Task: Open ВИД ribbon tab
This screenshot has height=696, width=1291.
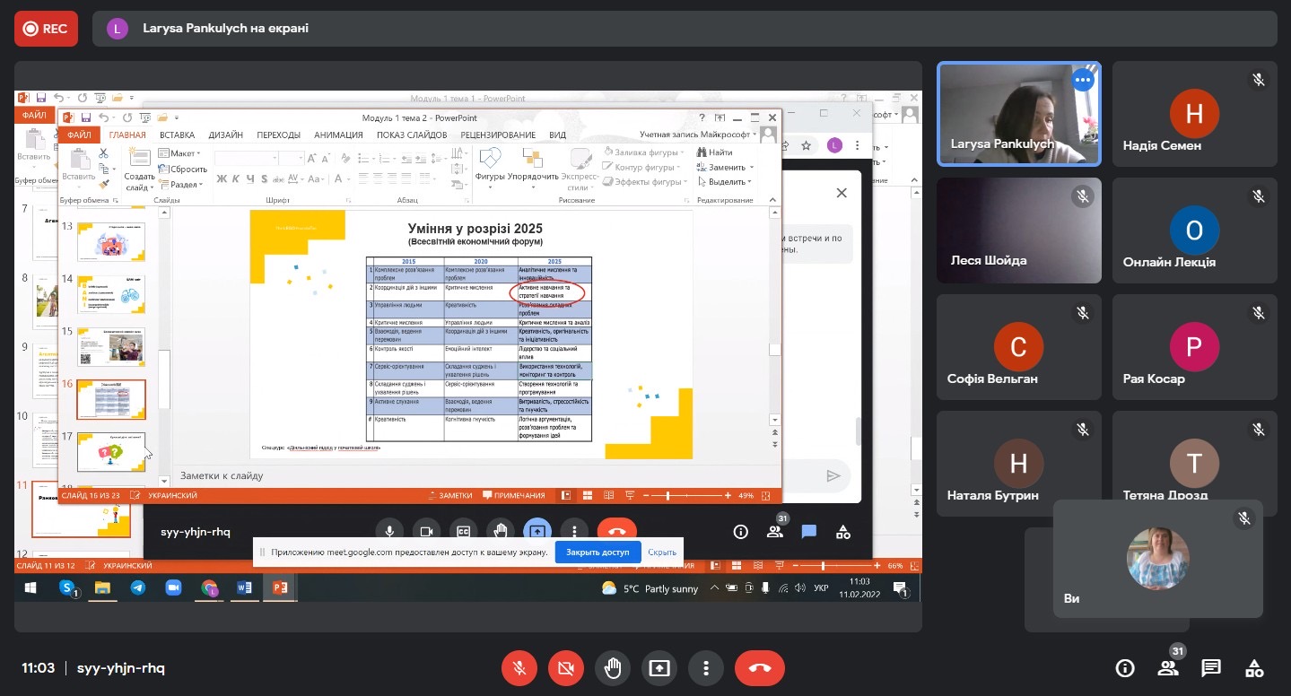Action: coord(557,135)
